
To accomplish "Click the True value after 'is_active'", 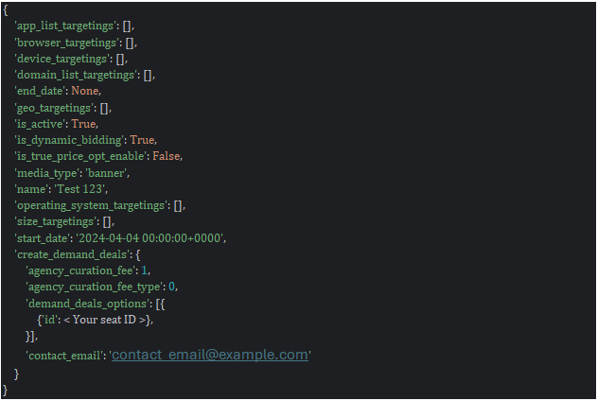I will [x=83, y=124].
